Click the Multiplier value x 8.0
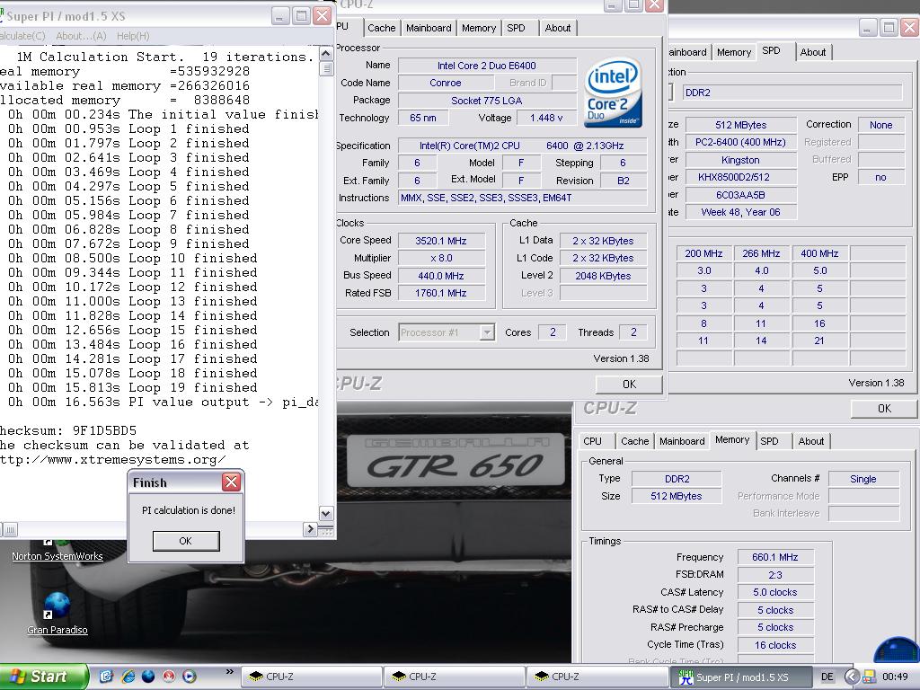 coord(441,258)
